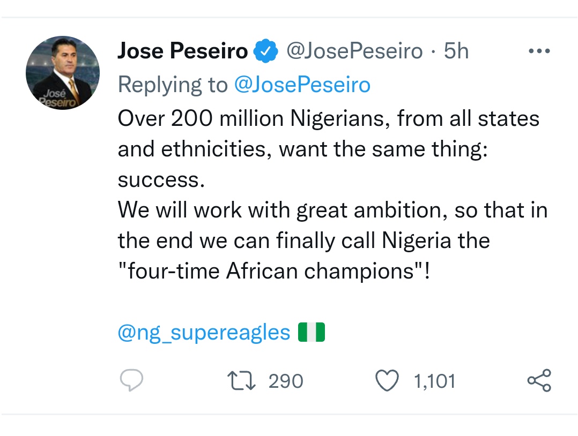Click the blue @JosePeseiro replying-to link

302,85
